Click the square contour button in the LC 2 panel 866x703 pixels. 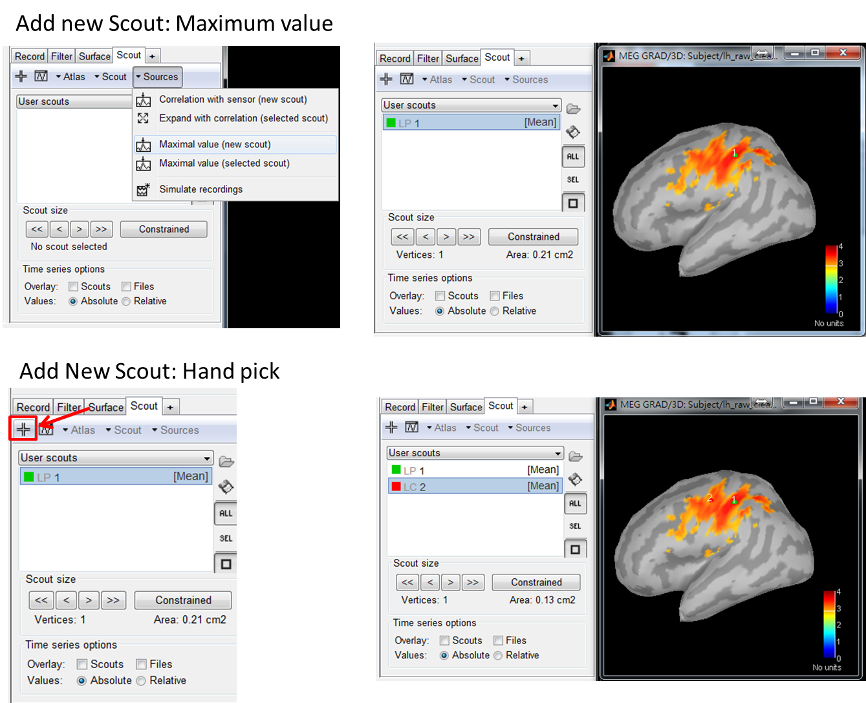[575, 549]
